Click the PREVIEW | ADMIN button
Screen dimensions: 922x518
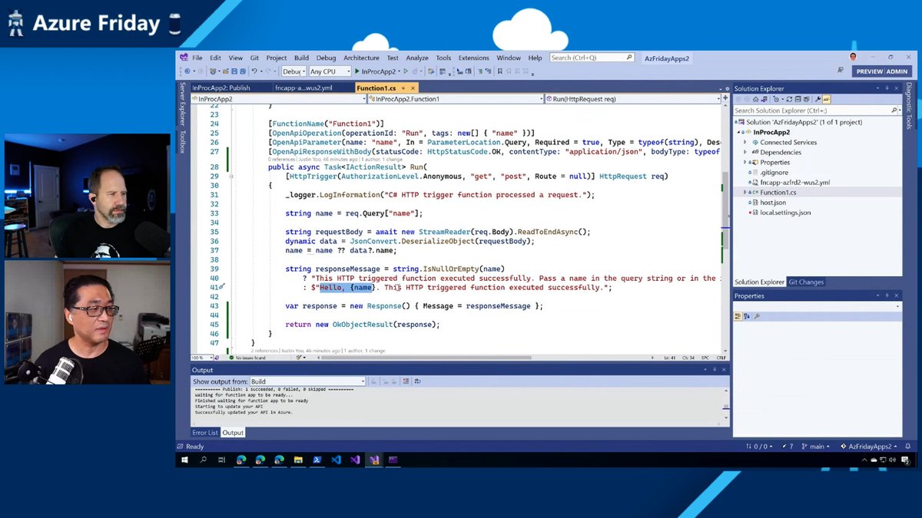point(882,71)
